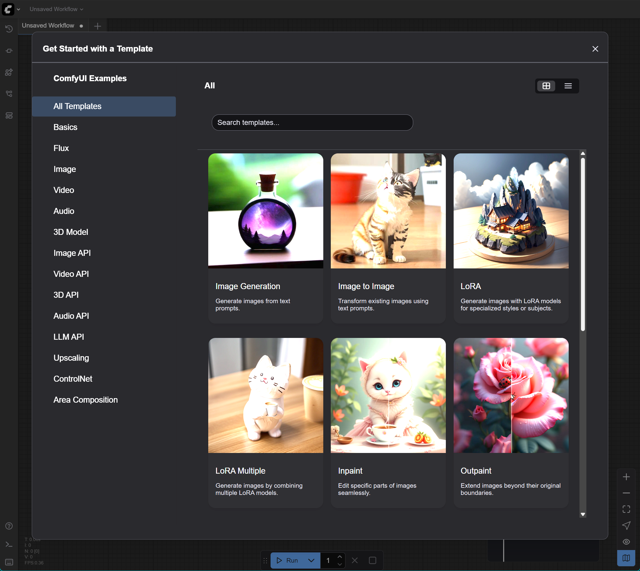Open the keyboard shortcuts panel

(x=9, y=562)
